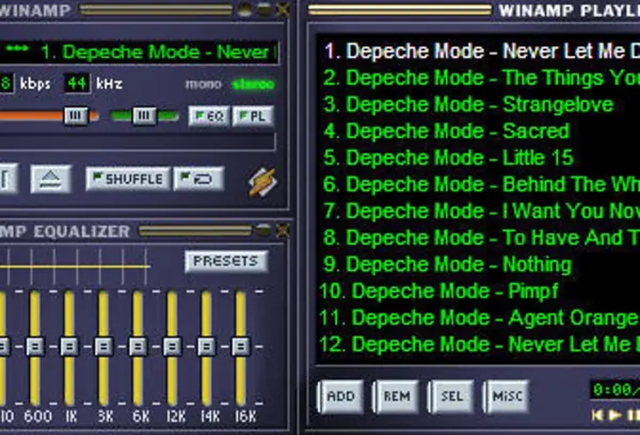Close the main Winamp window
Viewport: 640px width, 435px height.
click(283, 9)
